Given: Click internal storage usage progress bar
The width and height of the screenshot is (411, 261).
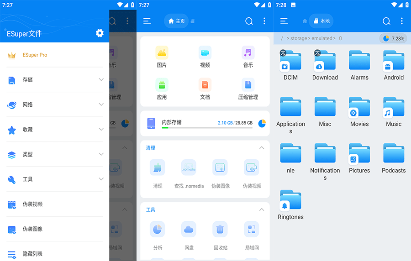Looking at the screenshot, I should [207, 128].
